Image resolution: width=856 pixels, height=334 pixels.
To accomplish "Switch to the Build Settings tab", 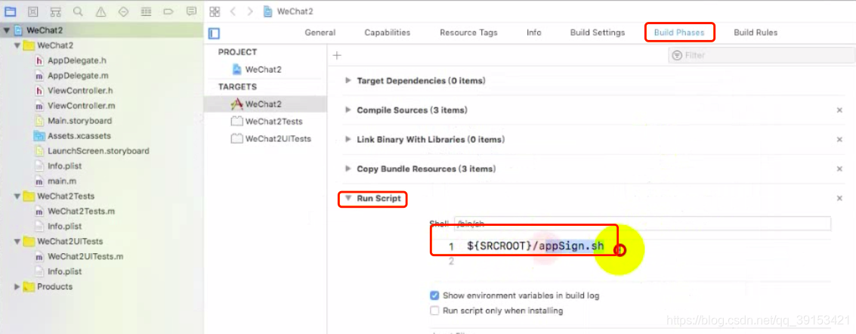I will pos(597,32).
